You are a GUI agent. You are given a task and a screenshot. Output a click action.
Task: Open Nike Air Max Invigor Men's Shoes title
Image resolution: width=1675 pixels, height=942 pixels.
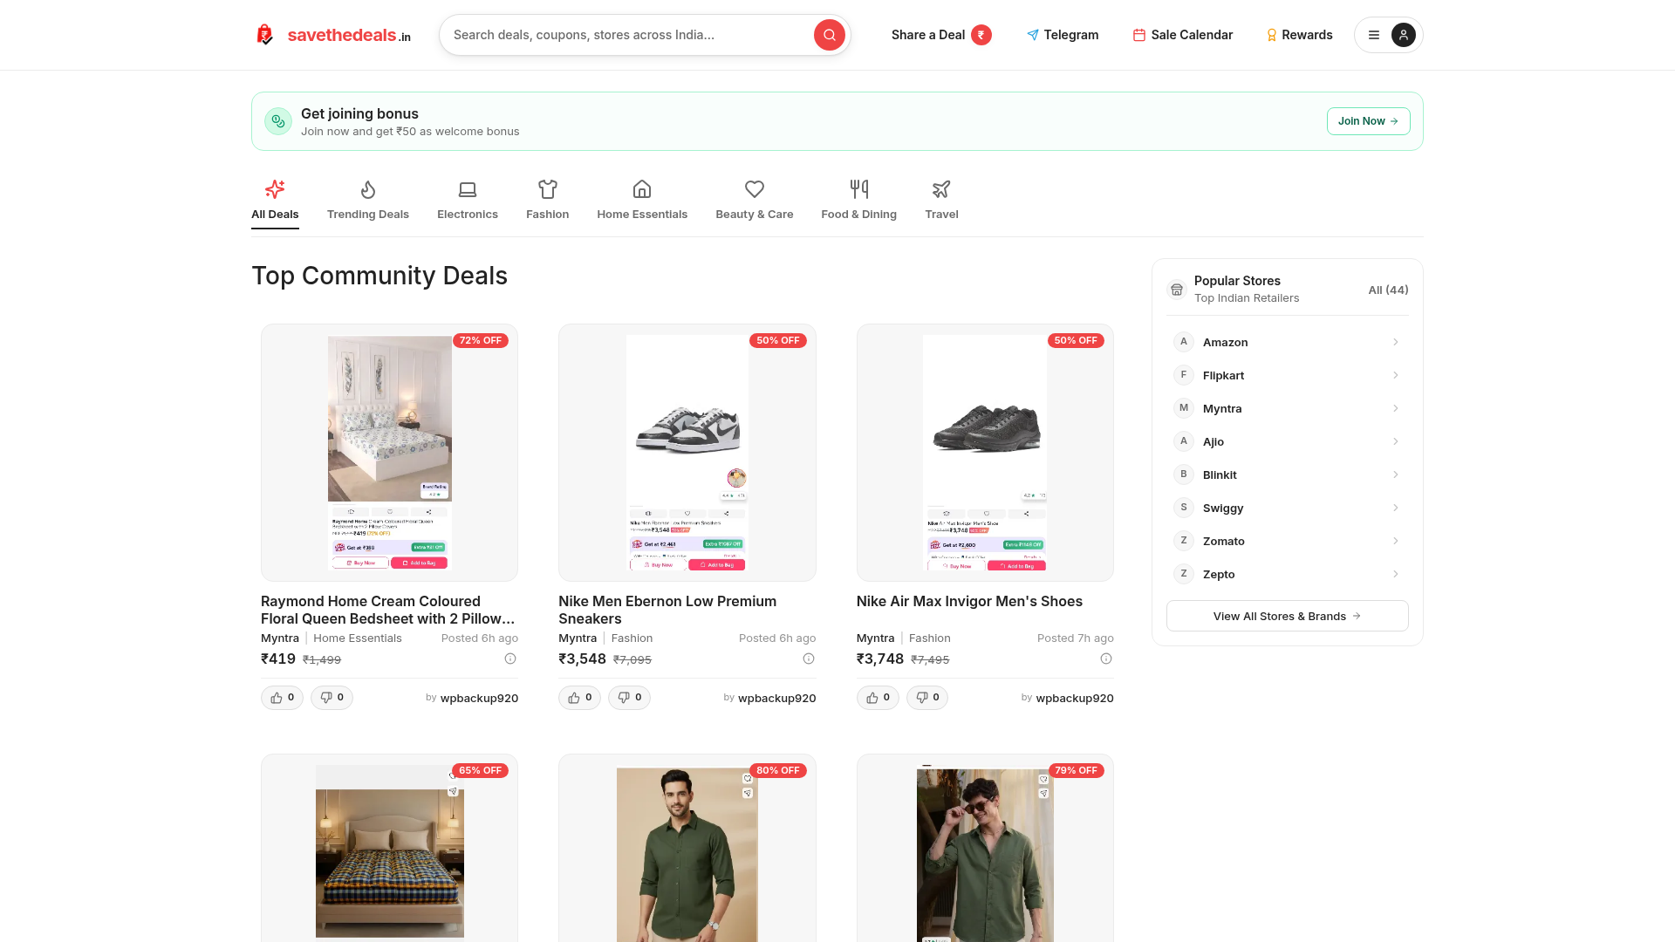coord(969,601)
